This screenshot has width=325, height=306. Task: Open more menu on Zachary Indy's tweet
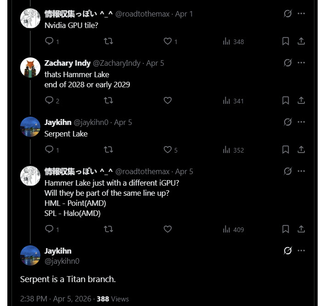301,63
